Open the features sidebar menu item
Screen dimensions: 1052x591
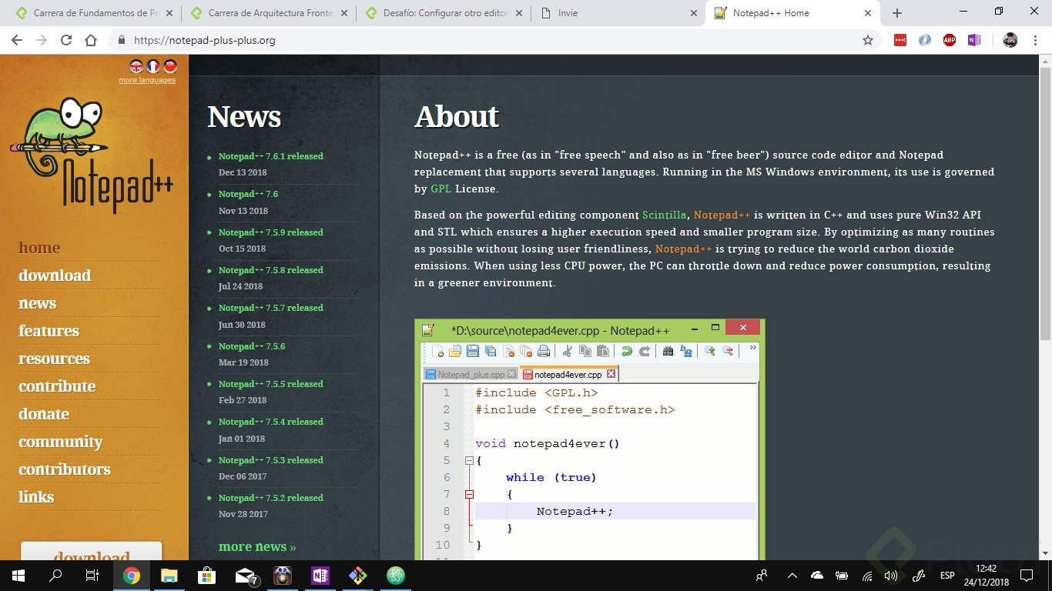49,331
